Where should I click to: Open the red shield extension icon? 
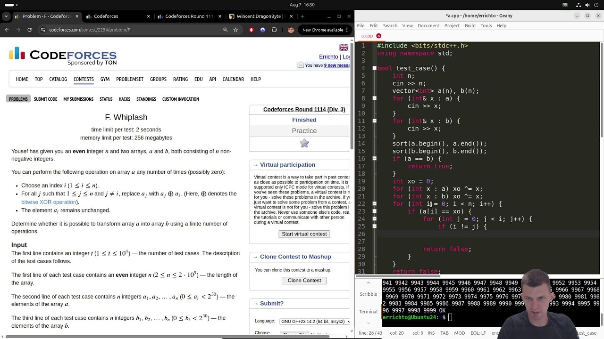(x=251, y=30)
